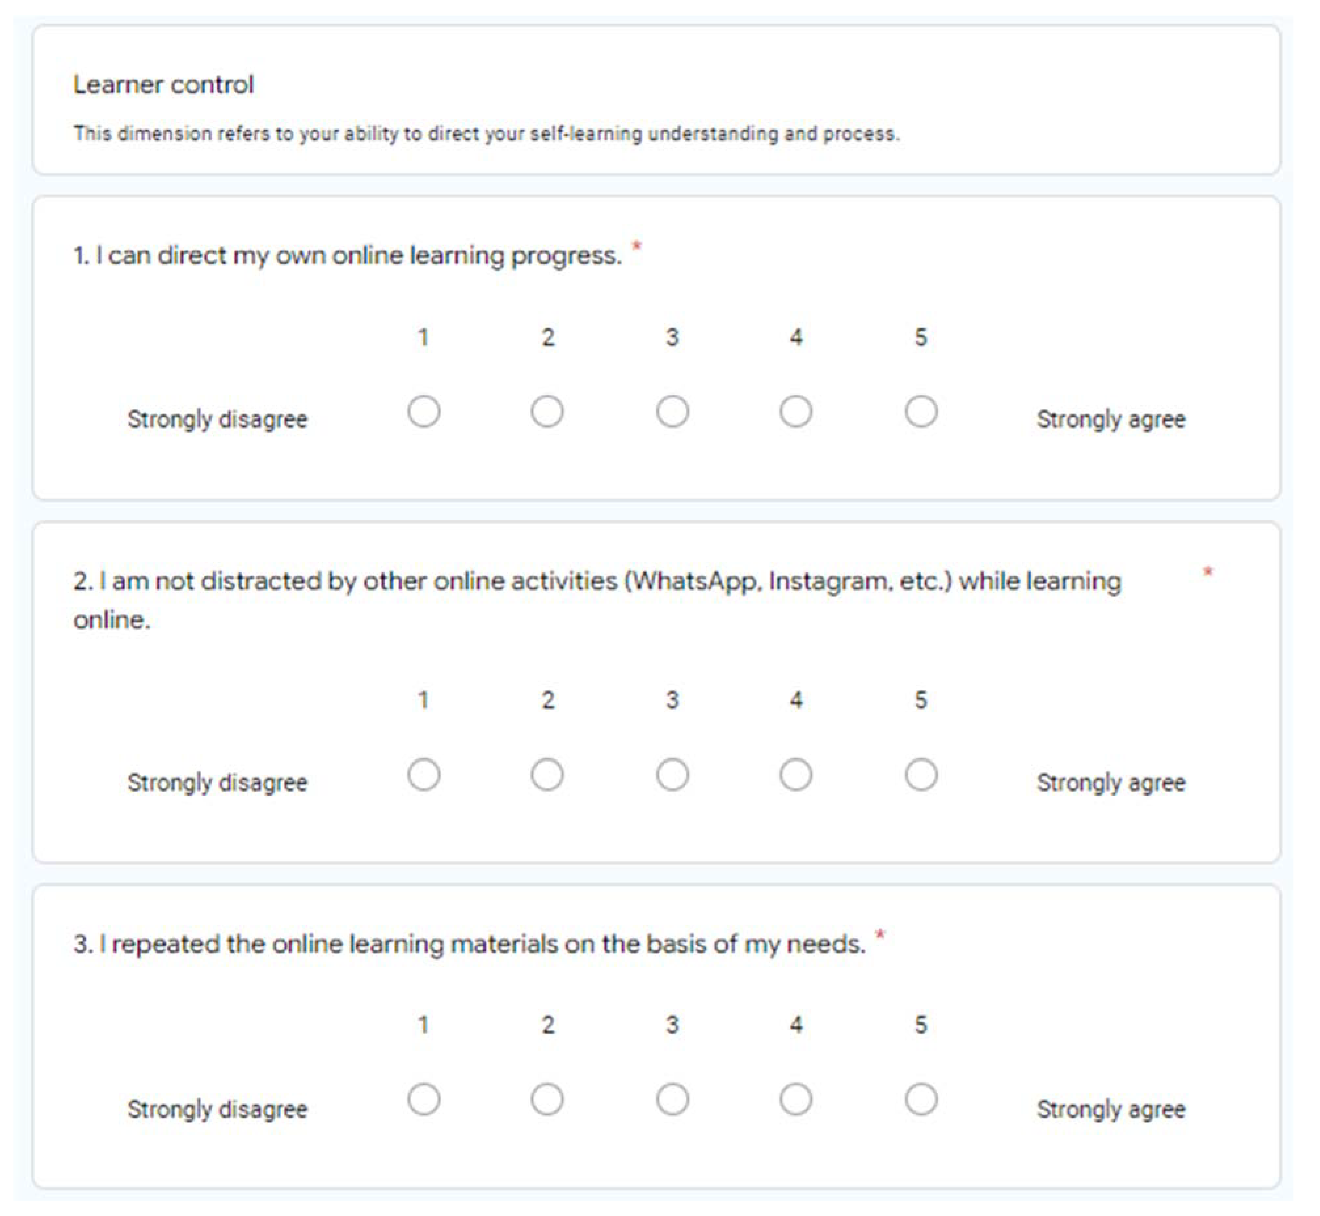Select rating 4 for repeated learning materials
This screenshot has width=1320, height=1216.
[796, 1099]
